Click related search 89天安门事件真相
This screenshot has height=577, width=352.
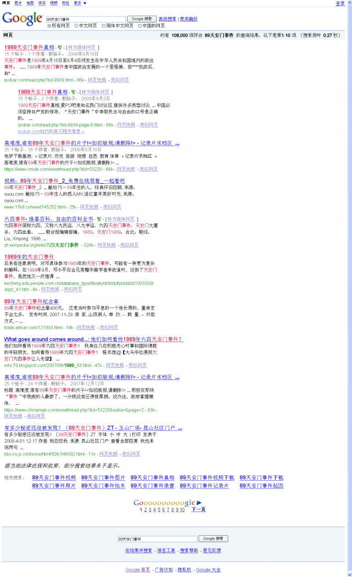tap(152, 477)
